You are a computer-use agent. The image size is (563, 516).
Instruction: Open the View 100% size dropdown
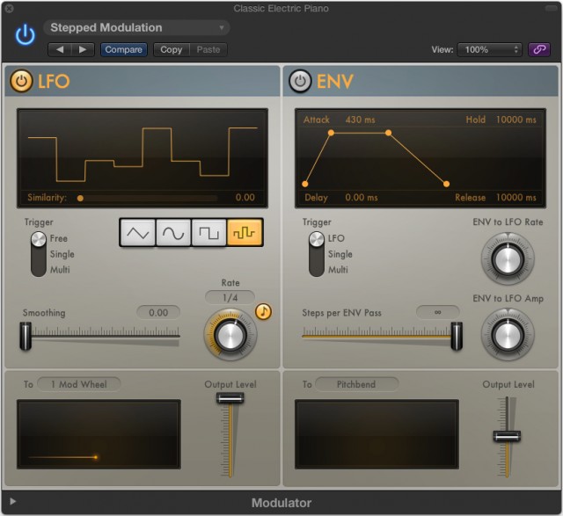(x=489, y=50)
